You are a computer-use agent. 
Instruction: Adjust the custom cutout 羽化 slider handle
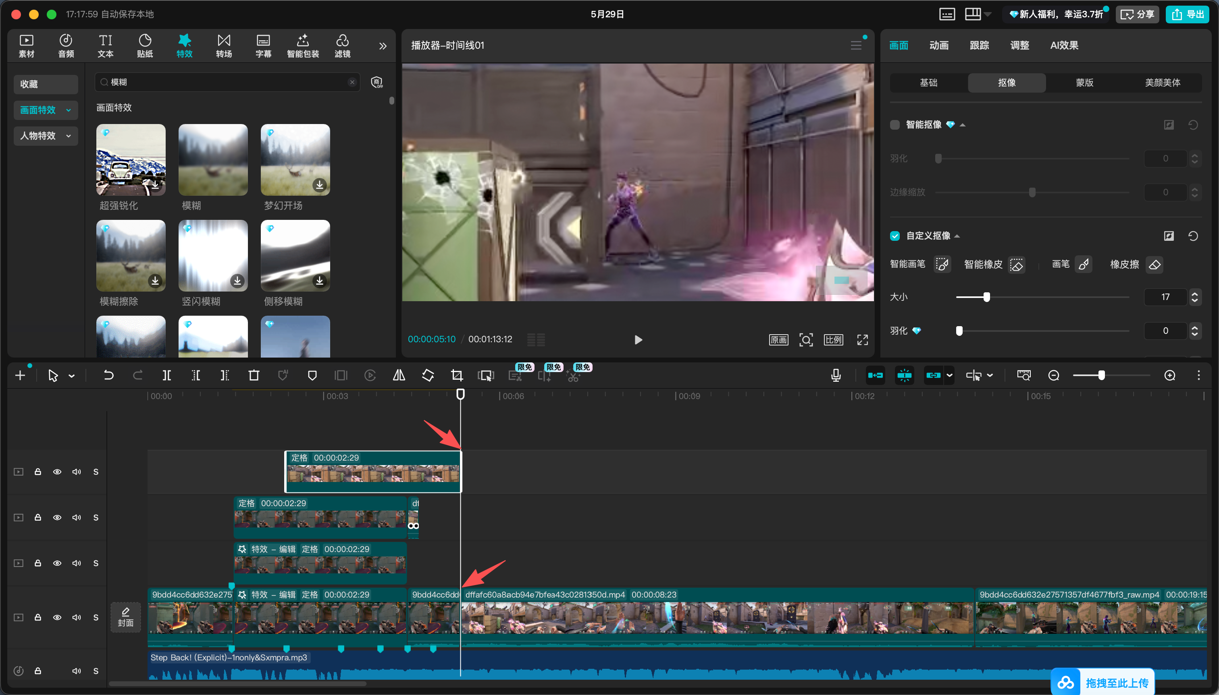pos(959,330)
